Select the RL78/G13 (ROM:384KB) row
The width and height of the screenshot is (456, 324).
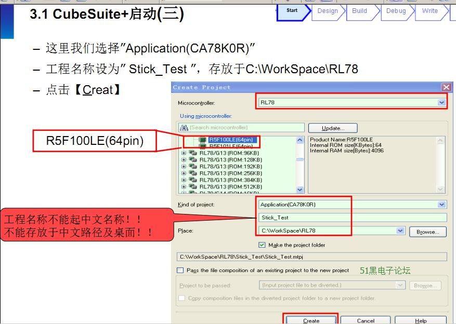(x=231, y=180)
